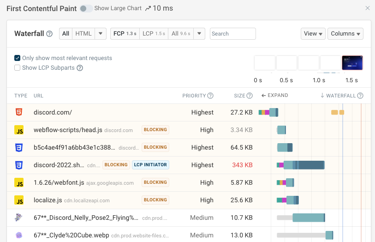Sort by the Waterfall column header

(x=341, y=96)
